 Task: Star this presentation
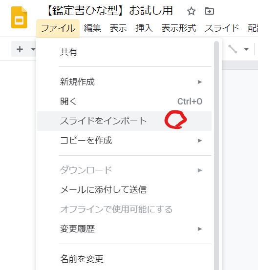(191, 11)
